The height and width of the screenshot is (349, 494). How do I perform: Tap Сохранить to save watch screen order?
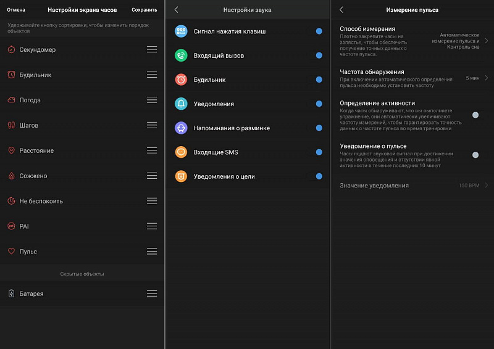point(144,10)
